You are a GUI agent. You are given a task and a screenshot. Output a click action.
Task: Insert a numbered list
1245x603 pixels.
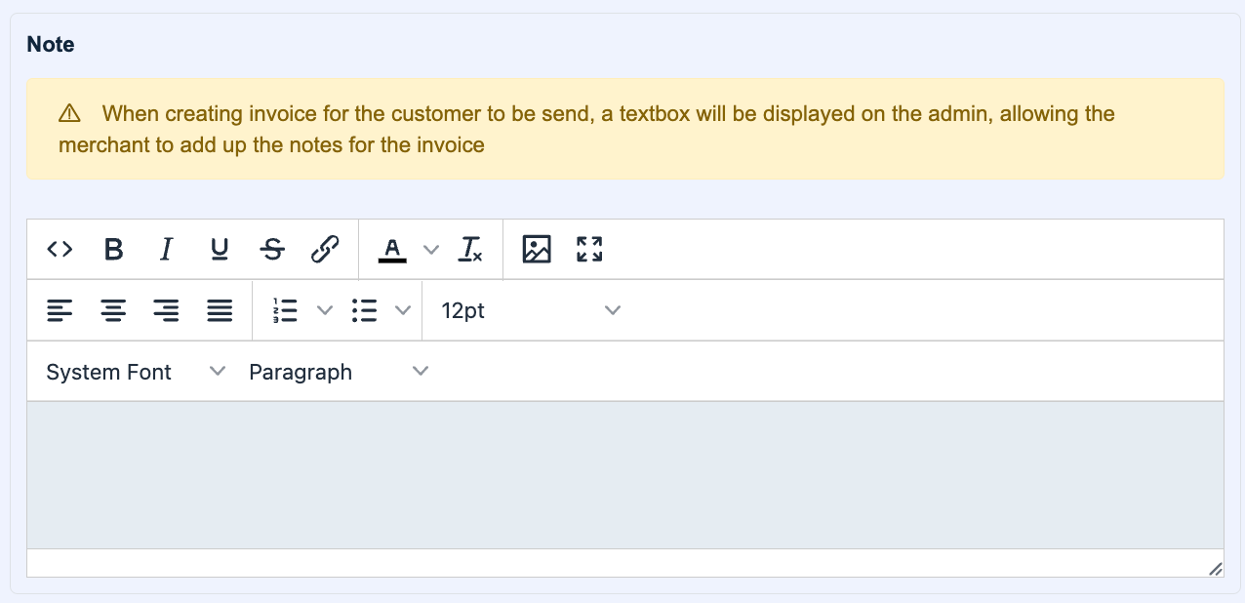pos(286,311)
